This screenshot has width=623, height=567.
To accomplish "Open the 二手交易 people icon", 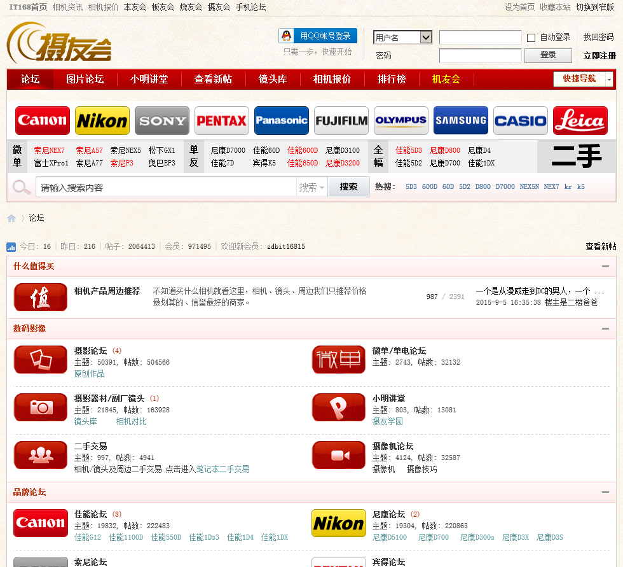I will click(x=41, y=455).
